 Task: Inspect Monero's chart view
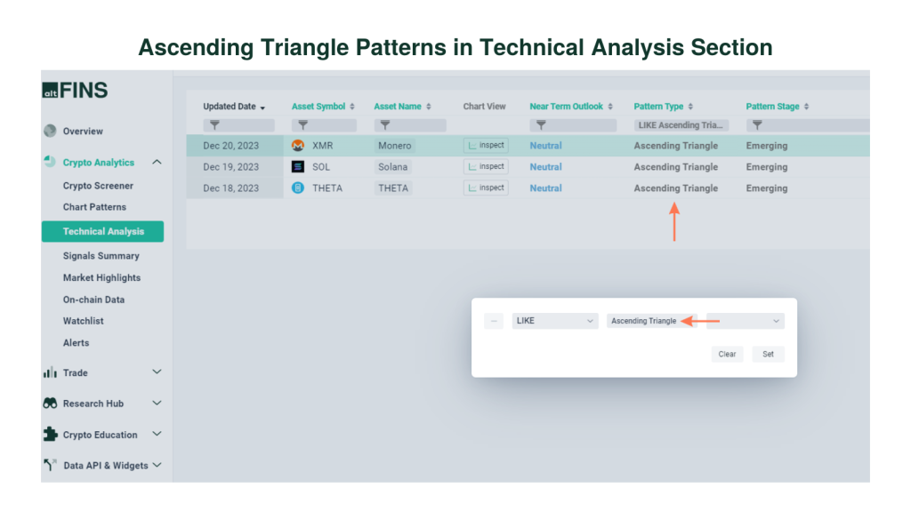[x=485, y=145]
